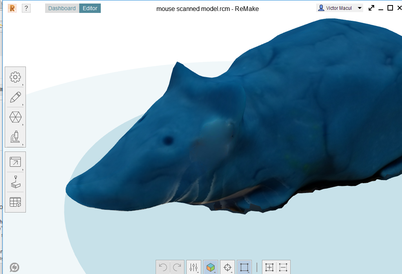Open the mesh polygon tools icon

point(15,117)
